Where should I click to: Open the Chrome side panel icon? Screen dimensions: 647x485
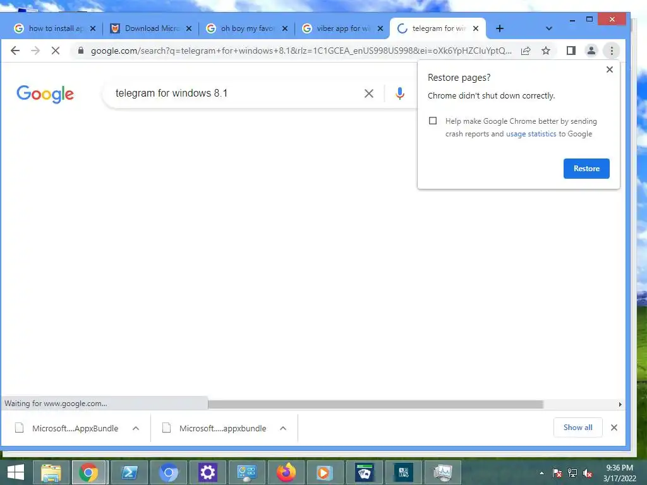pyautogui.click(x=571, y=51)
